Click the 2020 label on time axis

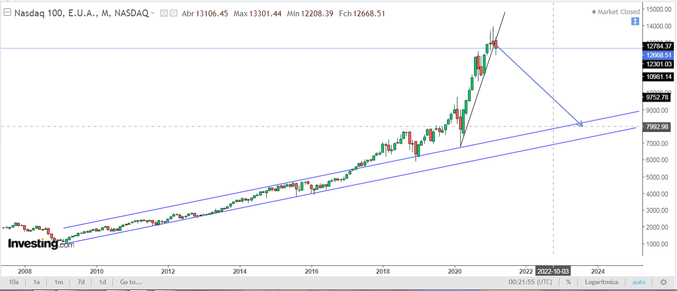[x=455, y=272]
